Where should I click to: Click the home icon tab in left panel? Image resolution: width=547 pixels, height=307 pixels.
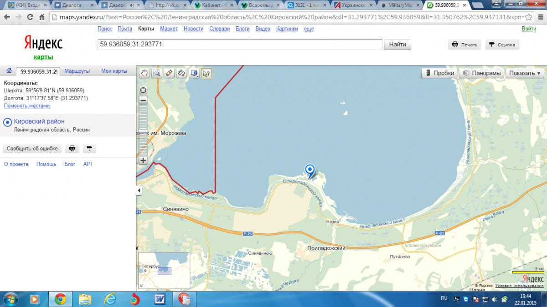point(9,71)
